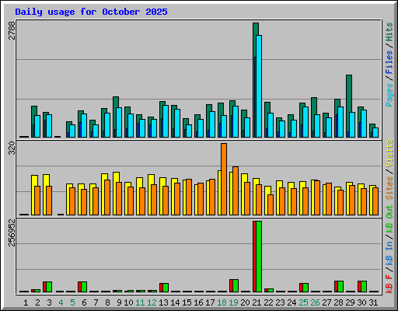Viewport: 398px width, 311px height.
Task: Select day 24 label on x-axis
Action: (x=292, y=302)
